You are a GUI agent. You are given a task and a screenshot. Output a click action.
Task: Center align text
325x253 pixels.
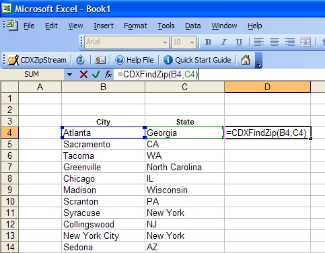click(x=275, y=42)
